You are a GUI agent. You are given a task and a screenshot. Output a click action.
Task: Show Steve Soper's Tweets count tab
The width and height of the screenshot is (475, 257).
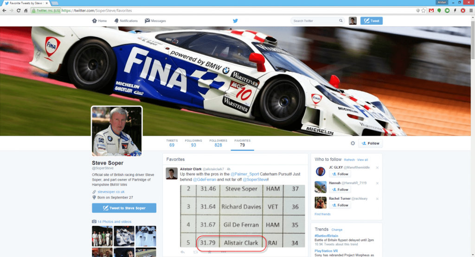172,143
